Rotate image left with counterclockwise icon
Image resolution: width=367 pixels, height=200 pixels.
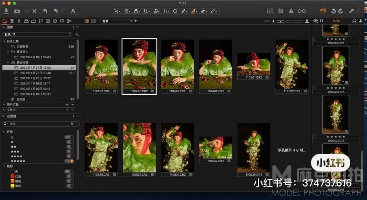tap(334, 11)
